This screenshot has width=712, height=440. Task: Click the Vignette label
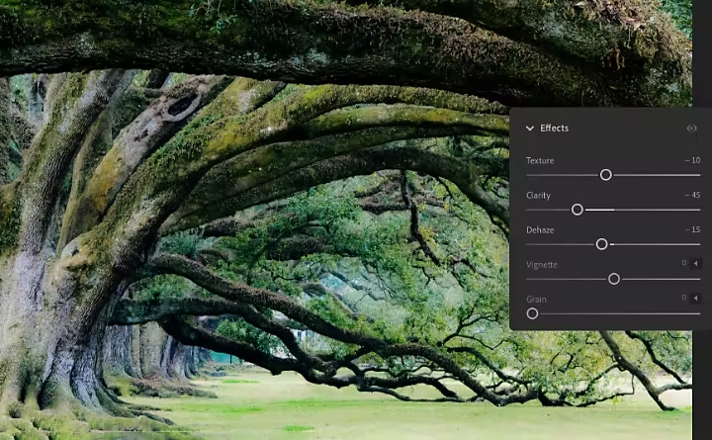[x=542, y=264]
